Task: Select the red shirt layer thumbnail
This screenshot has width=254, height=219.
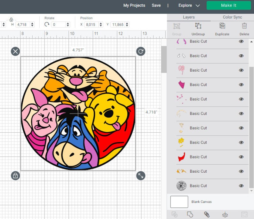Action: (x=181, y=157)
